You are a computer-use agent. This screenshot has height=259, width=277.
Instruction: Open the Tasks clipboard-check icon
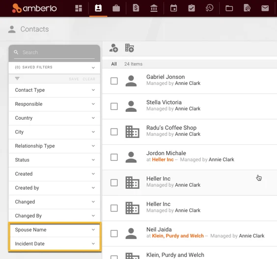tap(192, 8)
